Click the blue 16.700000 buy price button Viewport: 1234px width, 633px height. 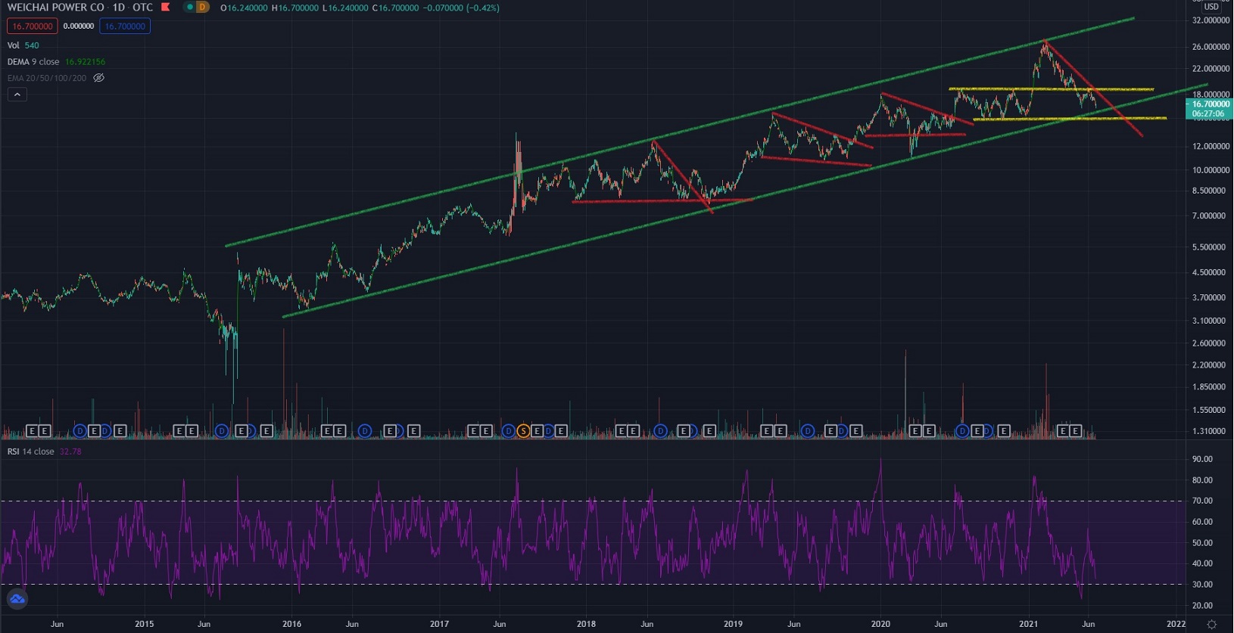click(125, 26)
